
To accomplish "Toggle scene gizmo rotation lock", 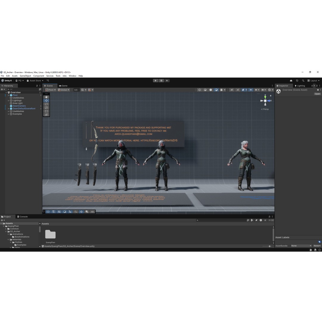I will [271, 95].
